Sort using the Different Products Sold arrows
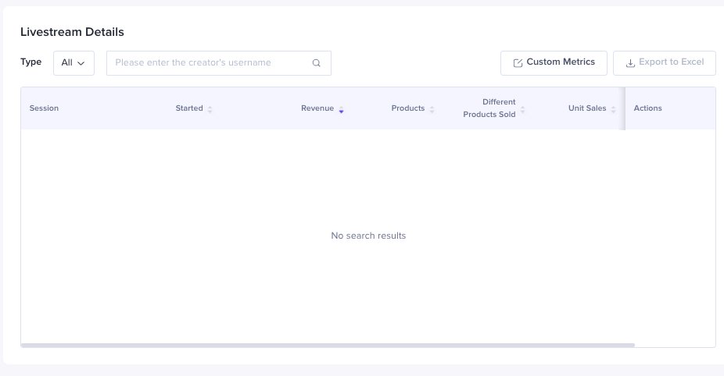The image size is (724, 376). click(523, 109)
